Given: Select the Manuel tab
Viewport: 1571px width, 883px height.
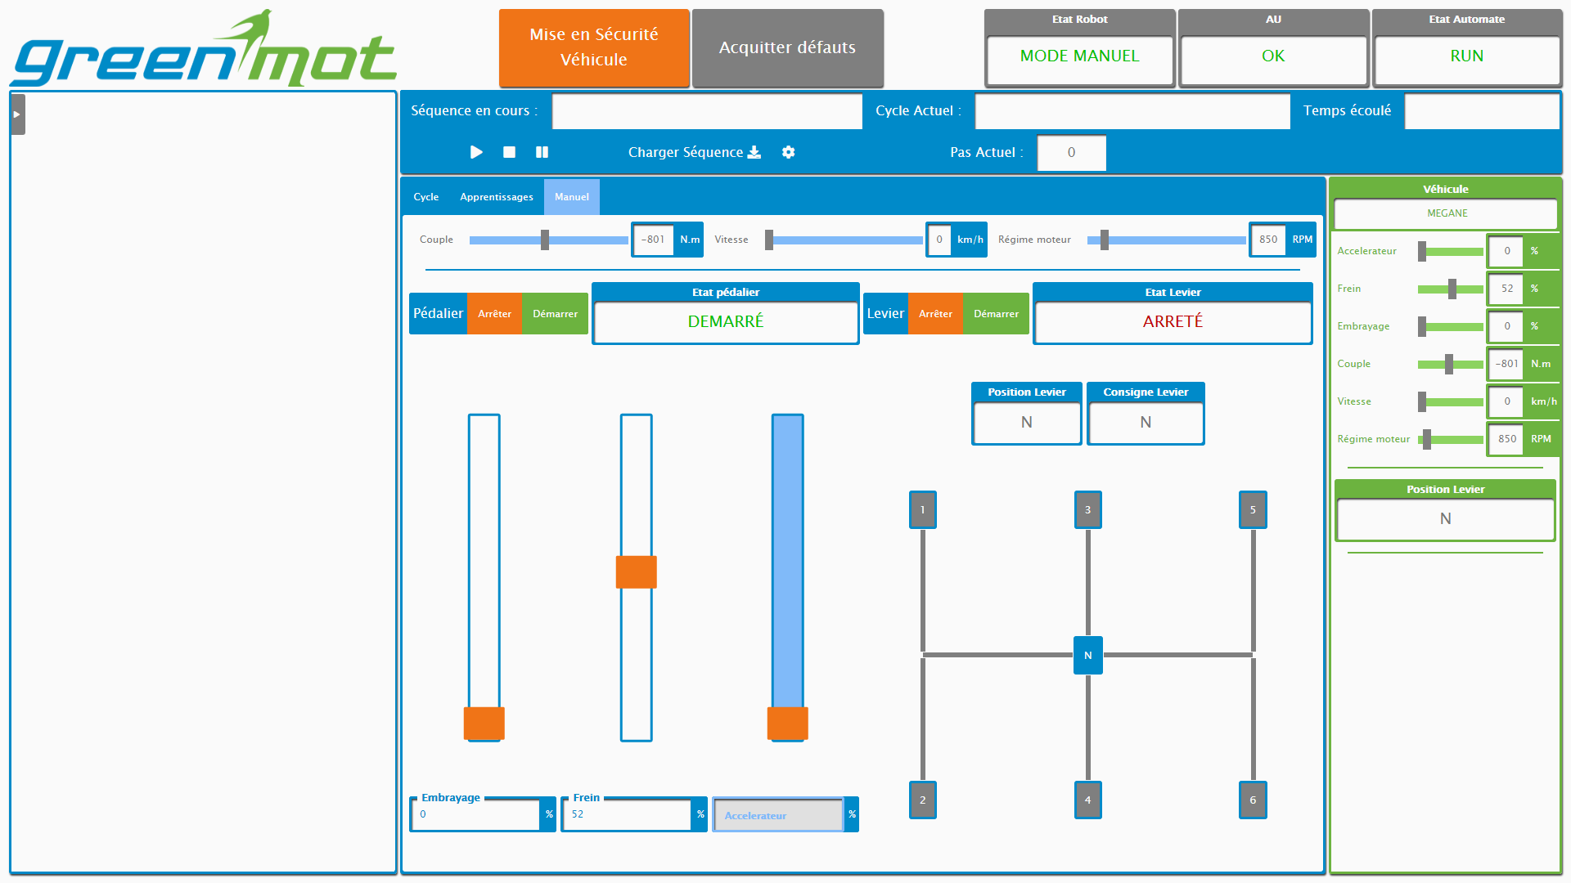Looking at the screenshot, I should 571,197.
